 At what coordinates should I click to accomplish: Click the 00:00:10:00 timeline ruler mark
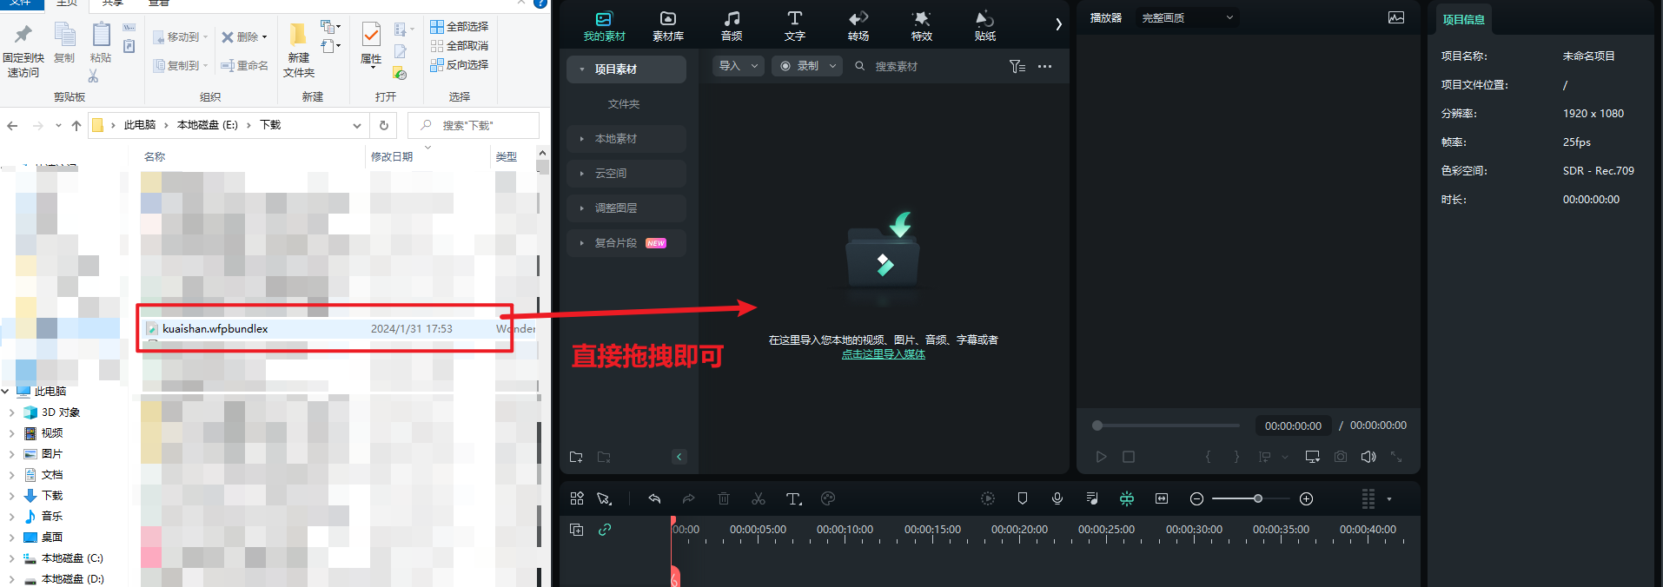tap(845, 530)
